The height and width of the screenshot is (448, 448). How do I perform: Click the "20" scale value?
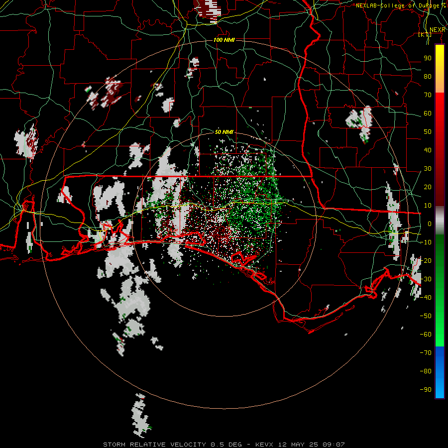click(428, 187)
